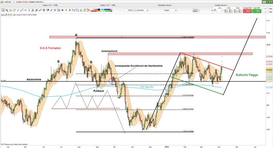Open the Einheiten units dropdown
Viewport: 273px width, 148px height.
click(x=142, y=10)
